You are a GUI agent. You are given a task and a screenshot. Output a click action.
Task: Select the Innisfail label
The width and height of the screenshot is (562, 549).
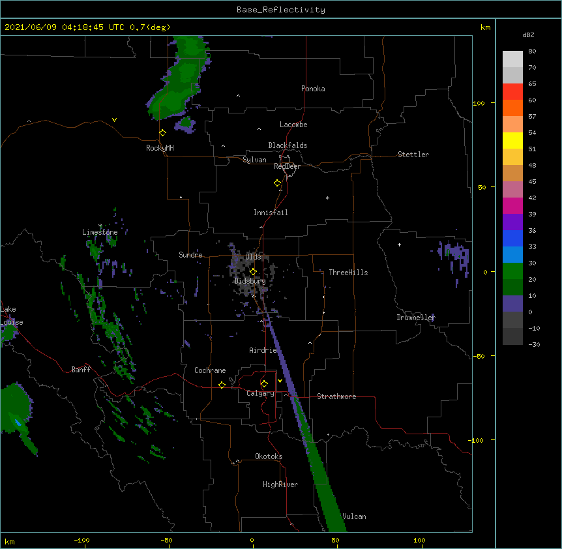pyautogui.click(x=271, y=213)
